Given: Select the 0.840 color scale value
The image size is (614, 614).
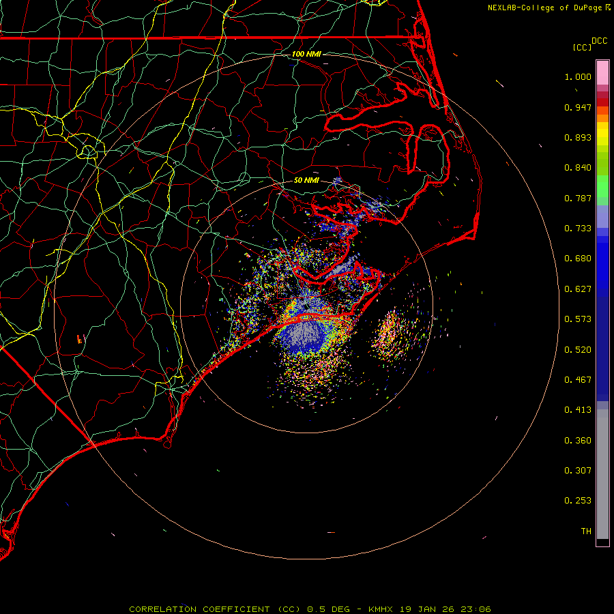Looking at the screenshot, I should tap(578, 168).
